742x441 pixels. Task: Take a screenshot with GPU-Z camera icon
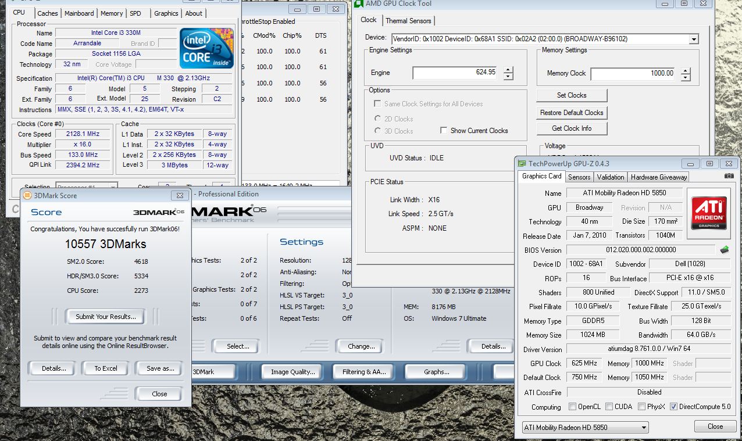click(729, 176)
